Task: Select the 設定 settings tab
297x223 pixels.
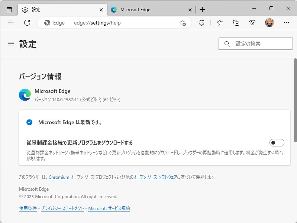Action: coord(62,9)
